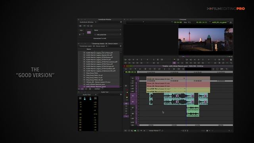
Task: Click the purple plug-in activation icon in AudioSuite
Action: [x=89, y=33]
